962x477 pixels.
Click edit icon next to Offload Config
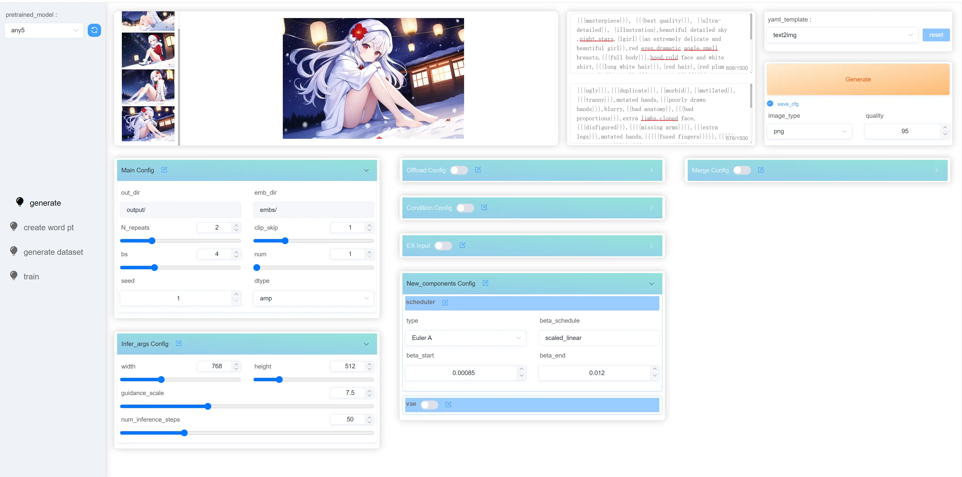tap(478, 170)
